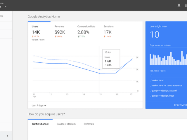Image resolution: width=187 pixels, height=140 pixels.
Task: Click the 'vs last 7 days' label
Action: (38, 40)
